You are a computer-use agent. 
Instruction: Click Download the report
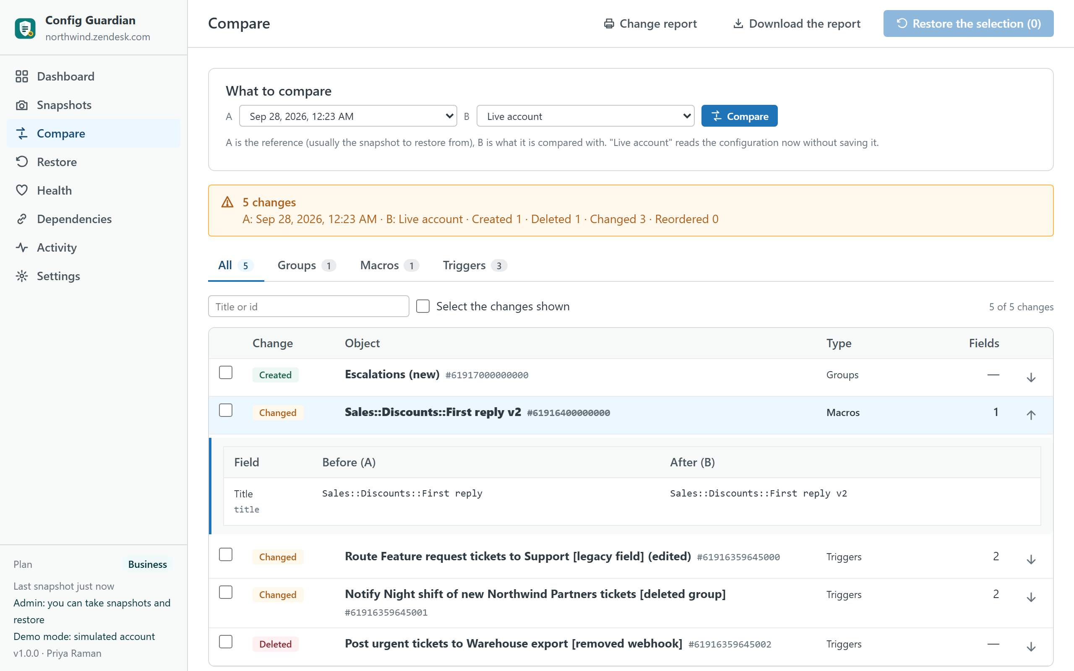tap(796, 23)
